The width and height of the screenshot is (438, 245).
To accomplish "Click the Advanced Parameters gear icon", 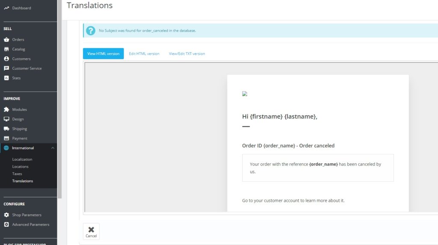I will click(6, 224).
